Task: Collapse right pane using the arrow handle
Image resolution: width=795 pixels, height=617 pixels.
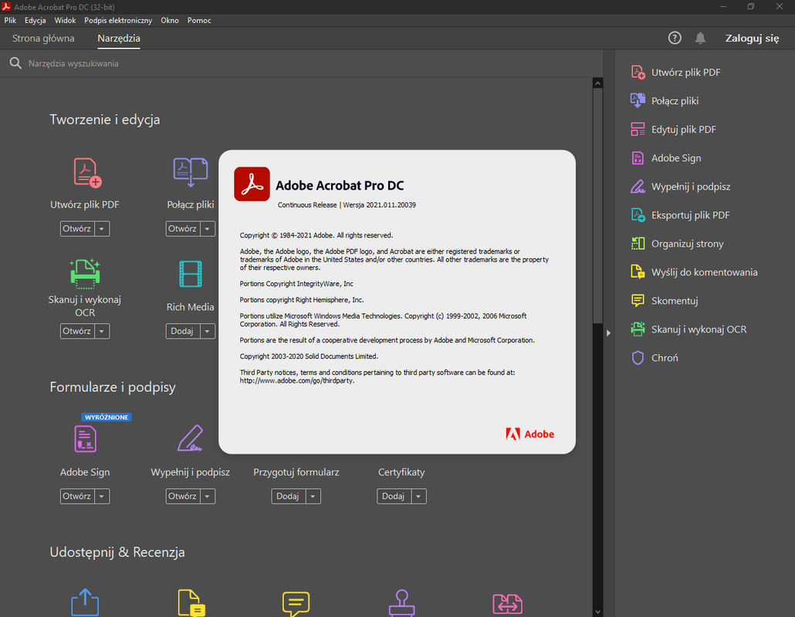Action: 608,333
